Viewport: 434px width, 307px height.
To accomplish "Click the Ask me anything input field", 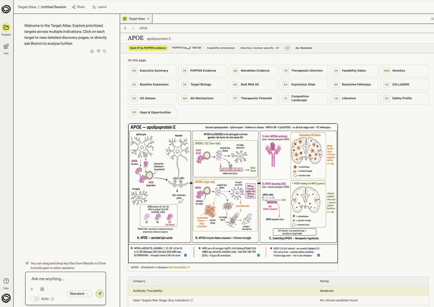I will [x=65, y=279].
